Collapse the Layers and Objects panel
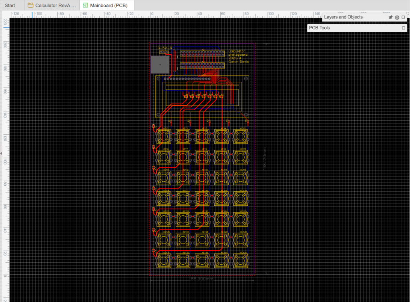Image resolution: width=410 pixels, height=302 pixels. [x=403, y=17]
